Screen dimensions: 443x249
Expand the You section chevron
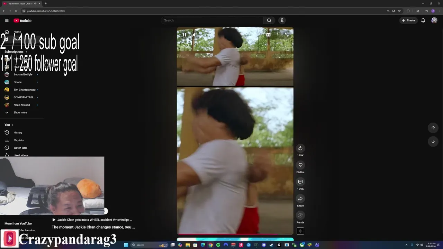pyautogui.click(x=13, y=125)
